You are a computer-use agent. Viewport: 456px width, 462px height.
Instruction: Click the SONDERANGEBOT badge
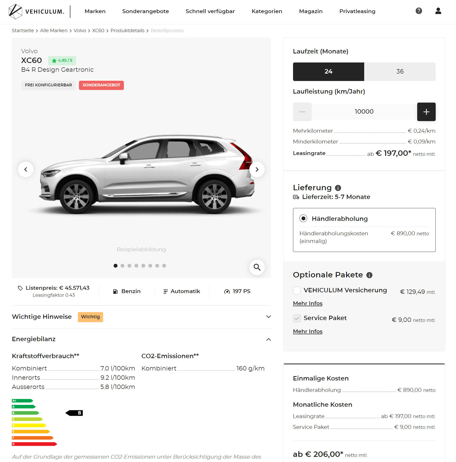click(x=101, y=85)
